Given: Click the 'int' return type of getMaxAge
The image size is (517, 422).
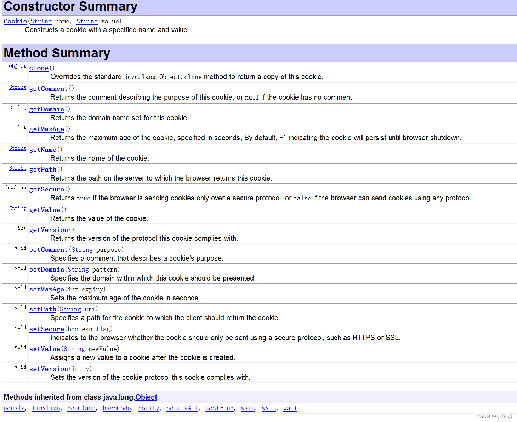Looking at the screenshot, I should (22, 128).
